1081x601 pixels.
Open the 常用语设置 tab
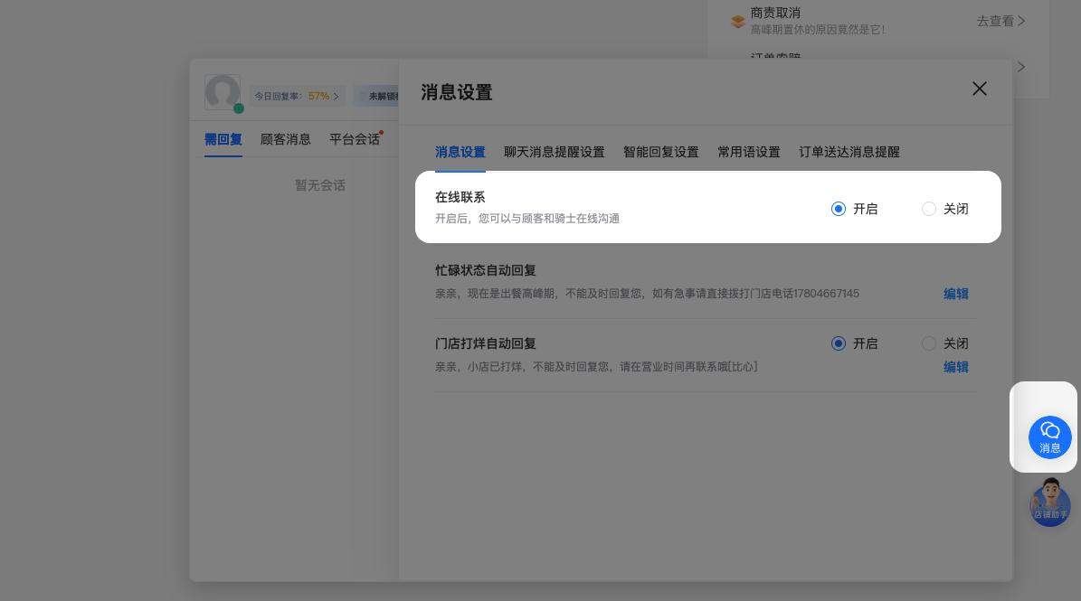click(x=748, y=152)
